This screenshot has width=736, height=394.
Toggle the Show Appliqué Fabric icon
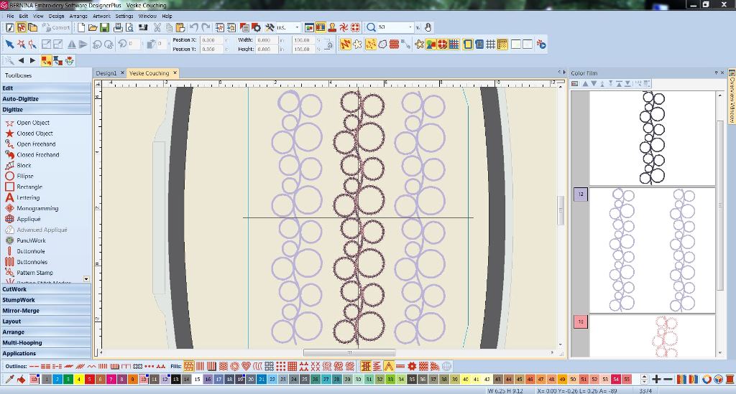pos(442,44)
